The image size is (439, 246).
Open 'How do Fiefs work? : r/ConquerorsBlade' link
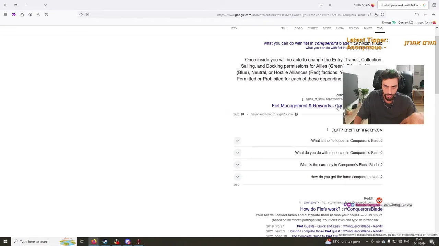[x=341, y=209]
